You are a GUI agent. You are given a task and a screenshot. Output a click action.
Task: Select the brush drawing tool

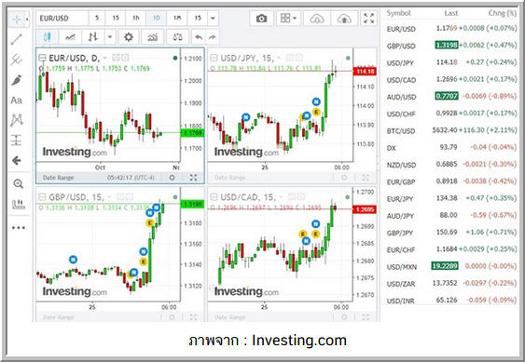[x=17, y=80]
